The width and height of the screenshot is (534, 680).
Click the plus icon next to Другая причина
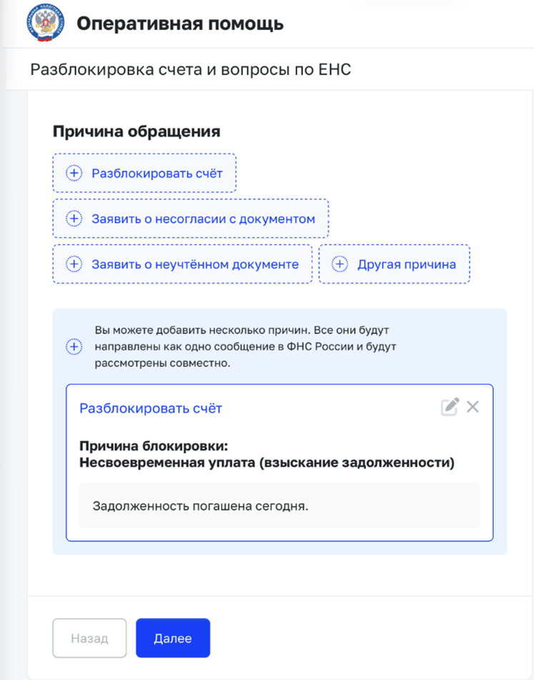click(340, 264)
